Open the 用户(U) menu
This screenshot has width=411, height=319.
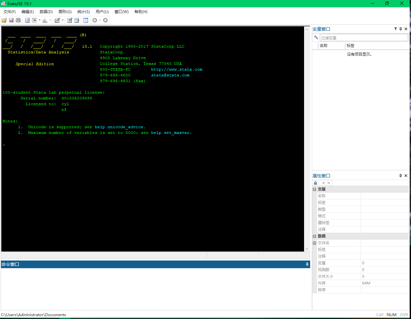tap(102, 12)
